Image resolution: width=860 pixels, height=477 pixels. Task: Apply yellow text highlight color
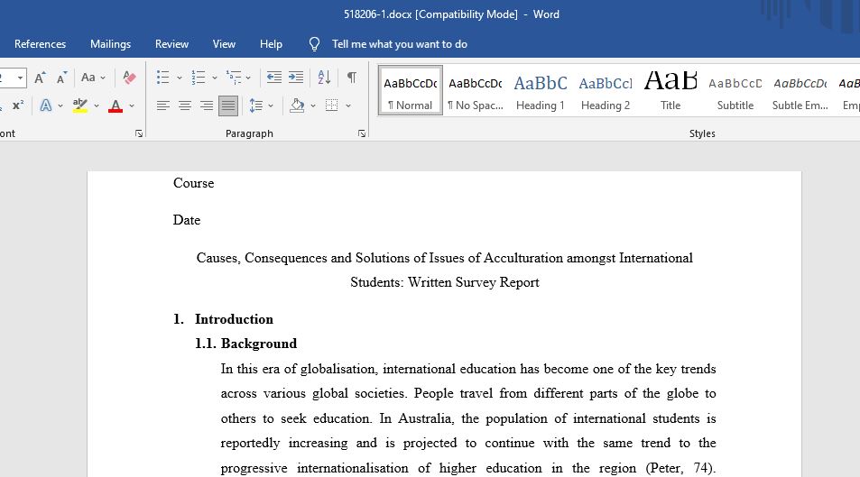tap(80, 105)
